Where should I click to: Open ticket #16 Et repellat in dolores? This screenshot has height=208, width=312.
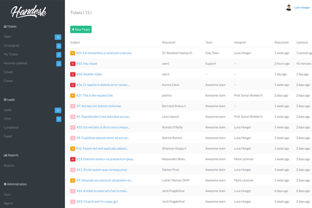pos(103,85)
